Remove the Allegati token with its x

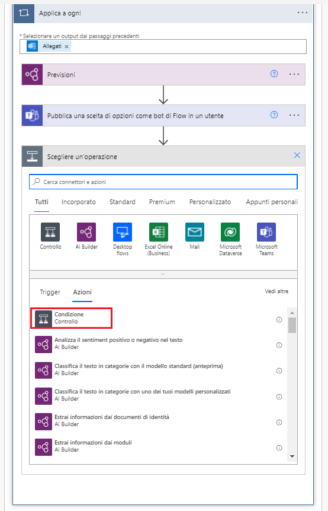(66, 47)
